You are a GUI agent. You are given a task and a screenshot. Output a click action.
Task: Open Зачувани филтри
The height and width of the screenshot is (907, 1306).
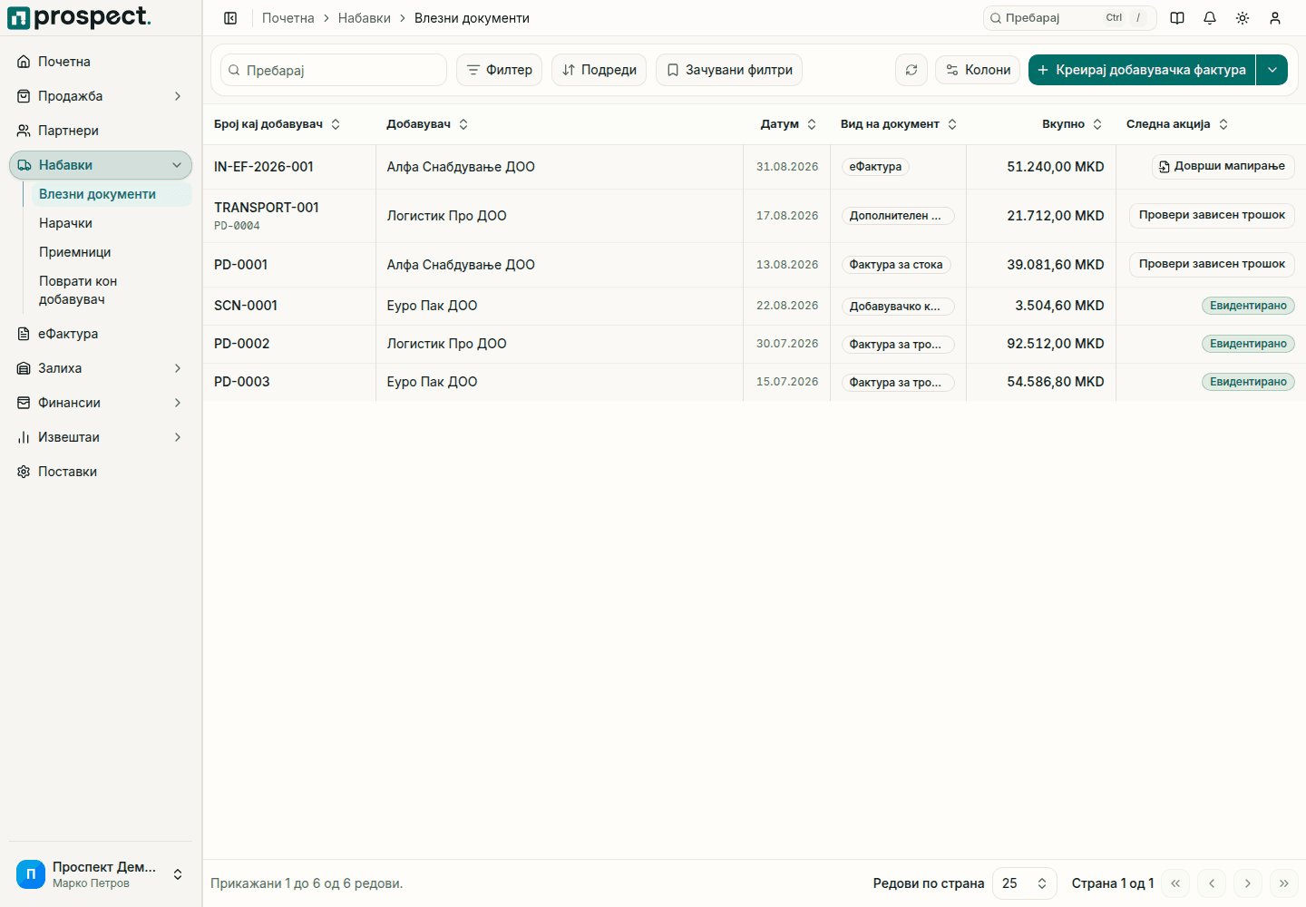point(729,70)
